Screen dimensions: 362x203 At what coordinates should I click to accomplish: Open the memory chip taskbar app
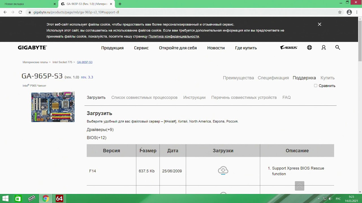tap(32, 198)
